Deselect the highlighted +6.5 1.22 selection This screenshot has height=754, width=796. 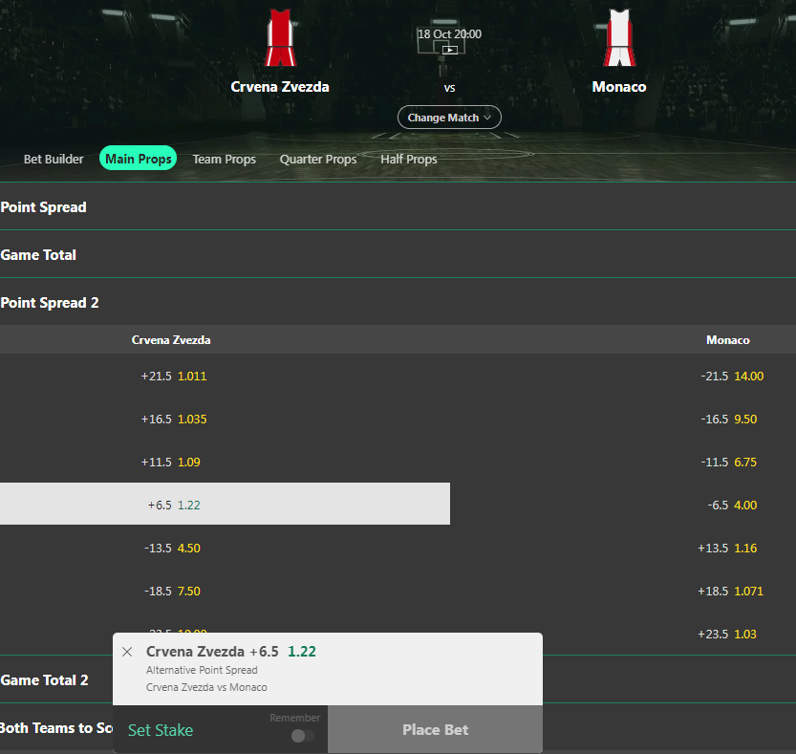click(225, 504)
